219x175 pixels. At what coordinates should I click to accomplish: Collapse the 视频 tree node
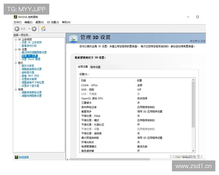tap(16, 89)
